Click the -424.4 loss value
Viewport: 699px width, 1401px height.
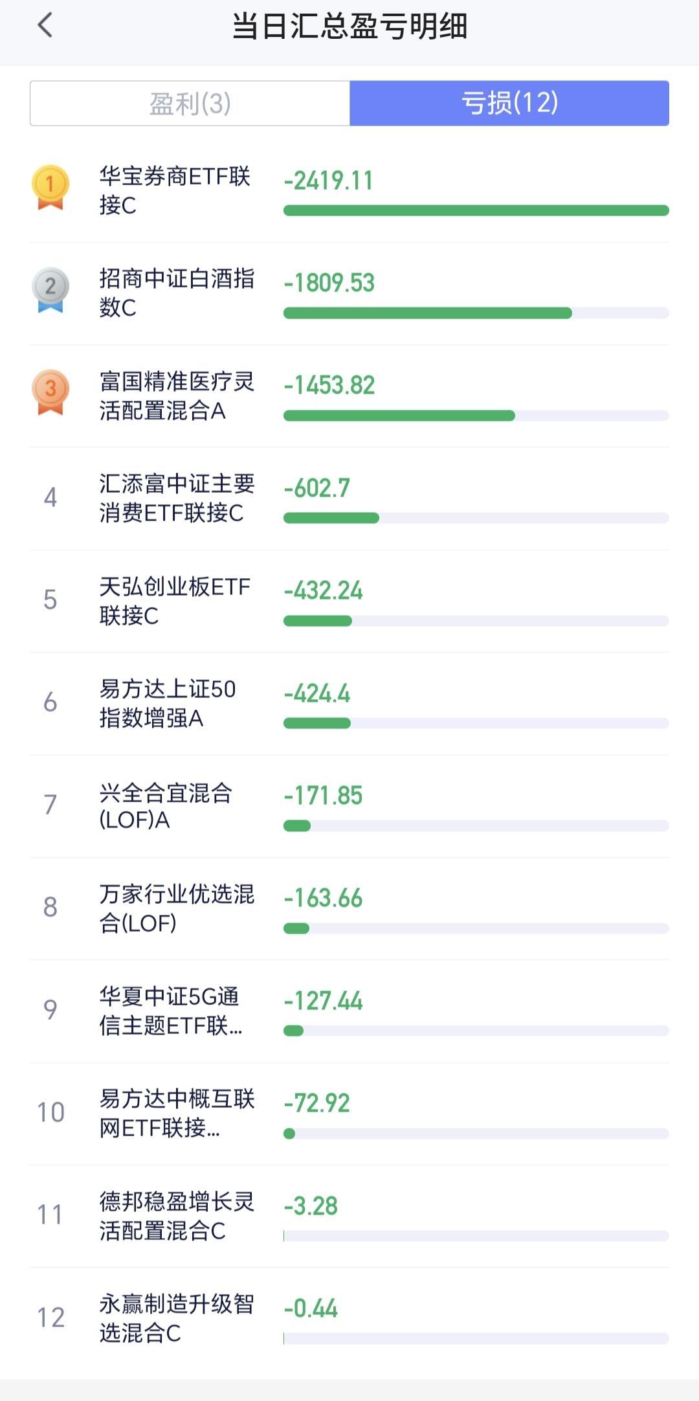317,693
